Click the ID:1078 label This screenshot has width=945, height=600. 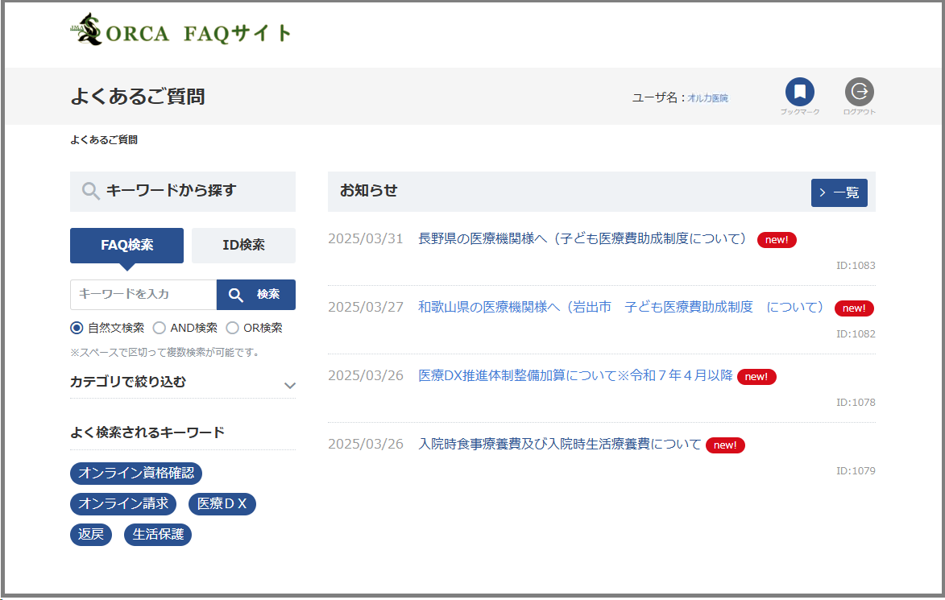(856, 403)
